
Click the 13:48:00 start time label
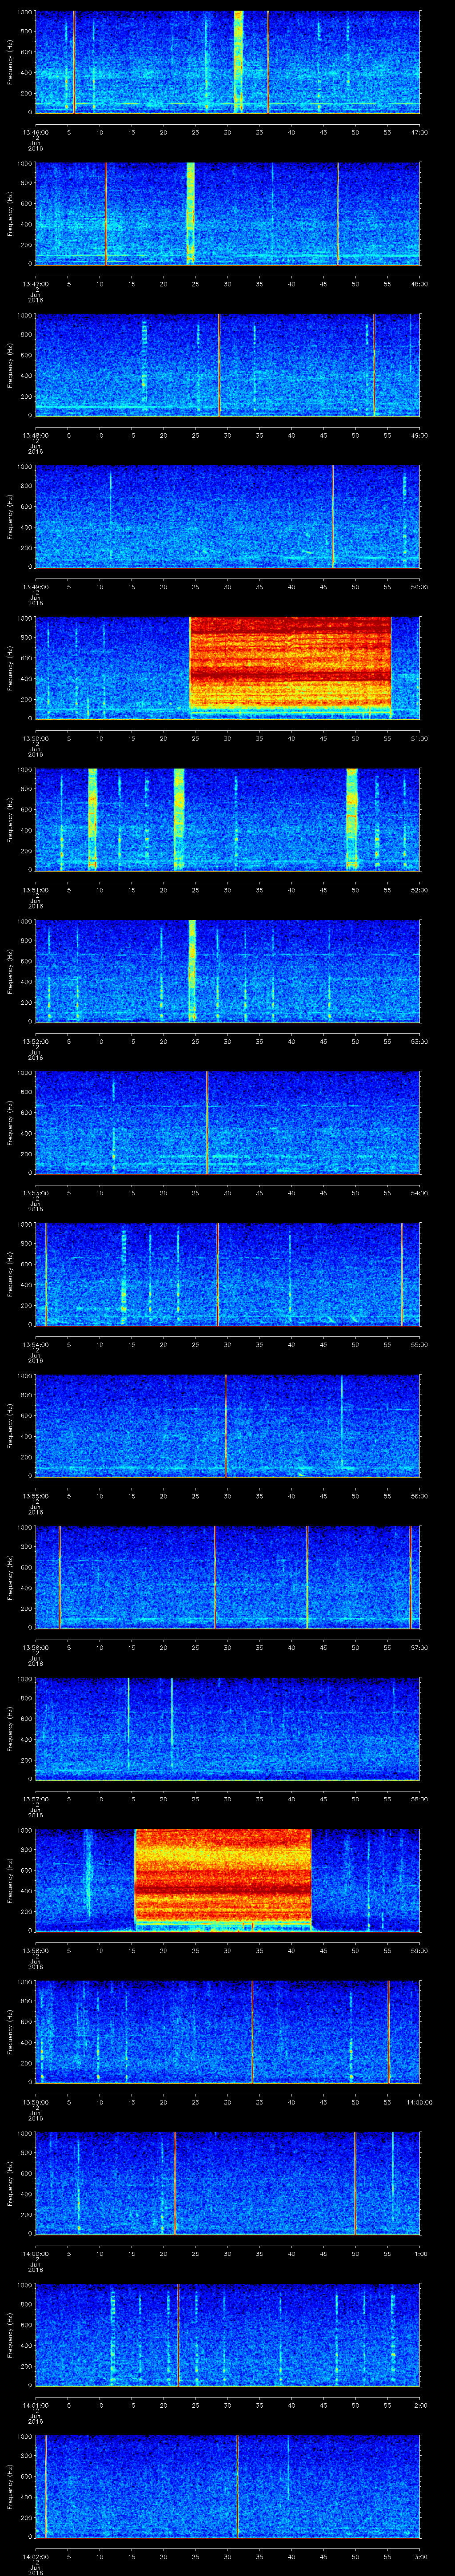pos(36,436)
